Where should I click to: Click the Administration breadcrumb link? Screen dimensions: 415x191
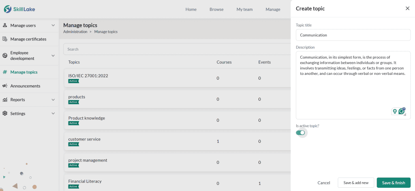[x=75, y=32]
